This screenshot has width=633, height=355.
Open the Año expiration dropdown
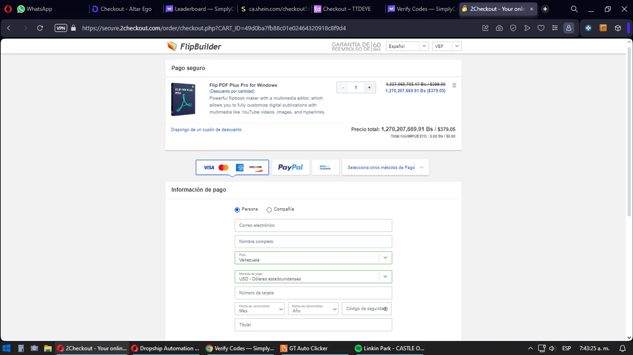[313, 309]
